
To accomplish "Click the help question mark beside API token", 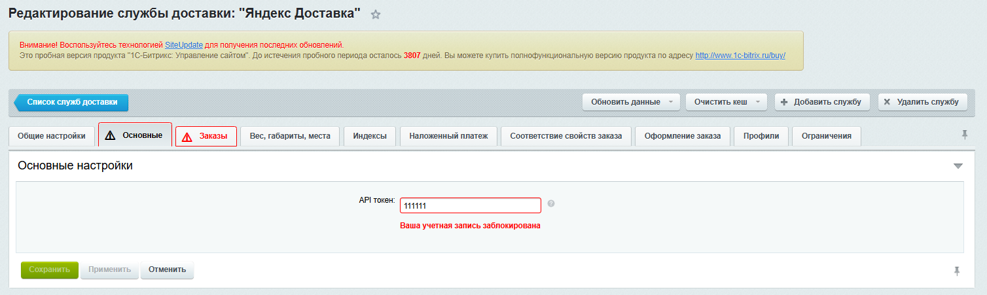I will [x=551, y=203].
